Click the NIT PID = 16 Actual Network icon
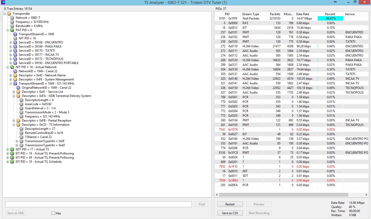371x219 pixels. click(12, 67)
